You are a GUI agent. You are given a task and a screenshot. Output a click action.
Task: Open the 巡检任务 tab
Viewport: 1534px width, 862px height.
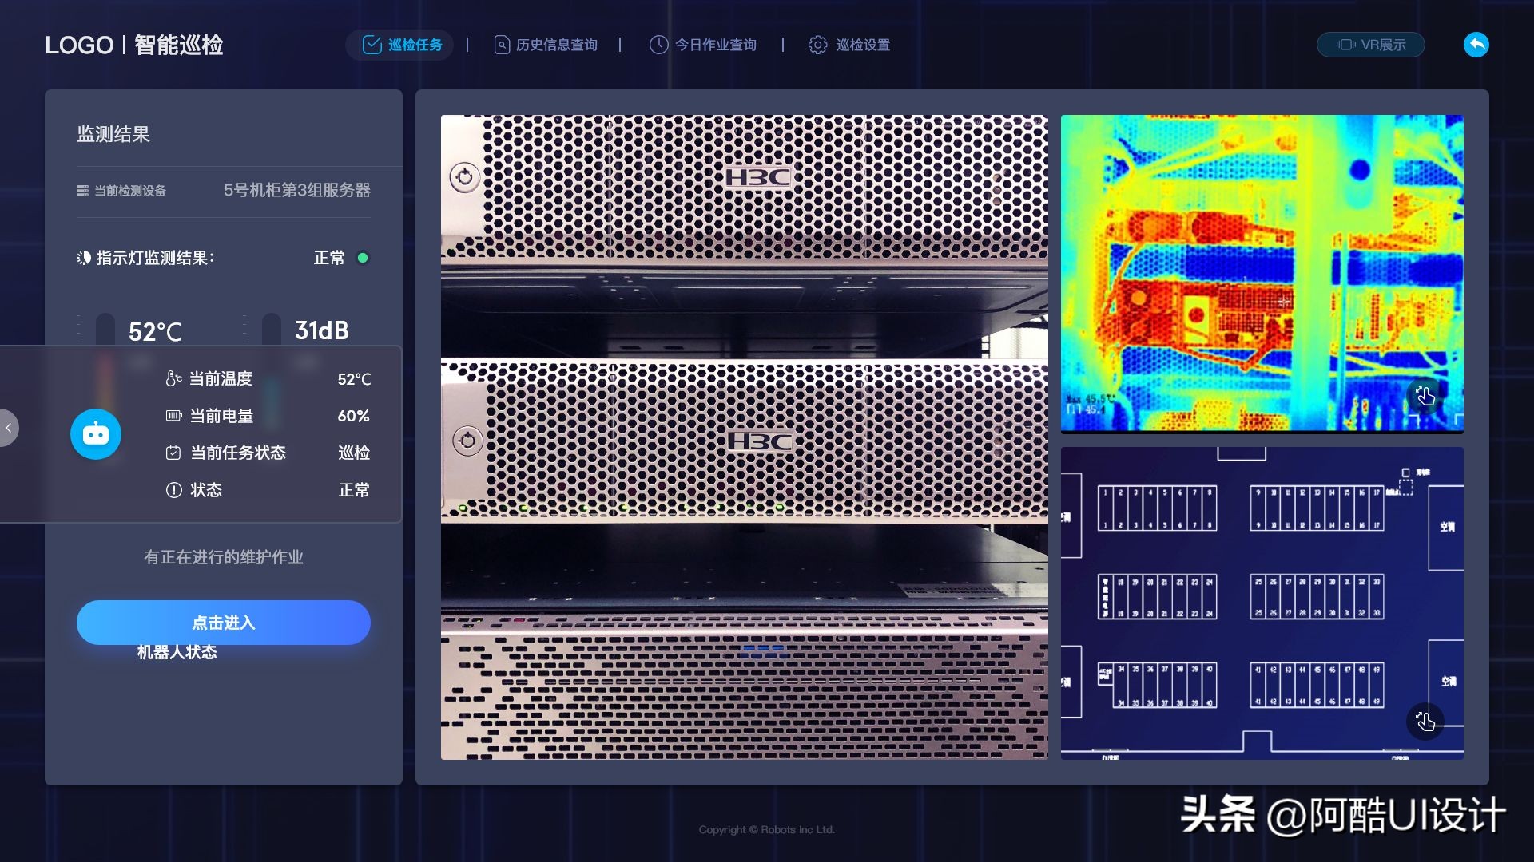(x=401, y=45)
